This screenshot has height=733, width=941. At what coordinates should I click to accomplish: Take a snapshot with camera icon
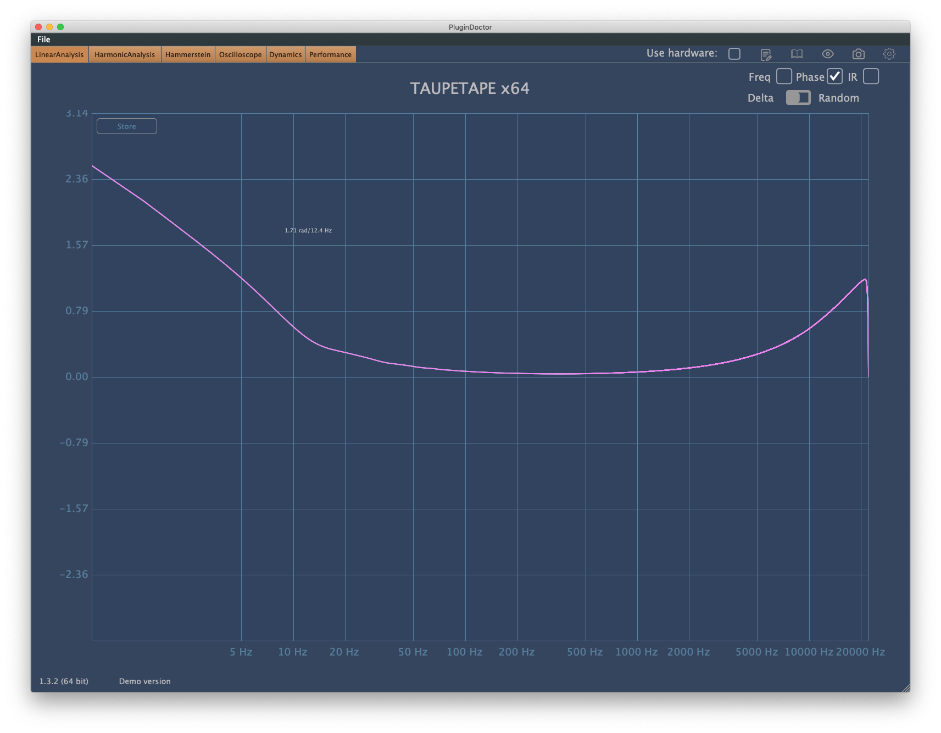(x=858, y=54)
